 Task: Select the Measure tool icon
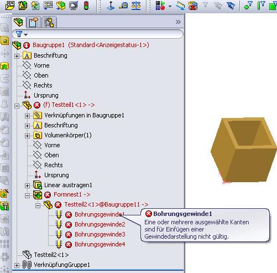(x=123, y=6)
